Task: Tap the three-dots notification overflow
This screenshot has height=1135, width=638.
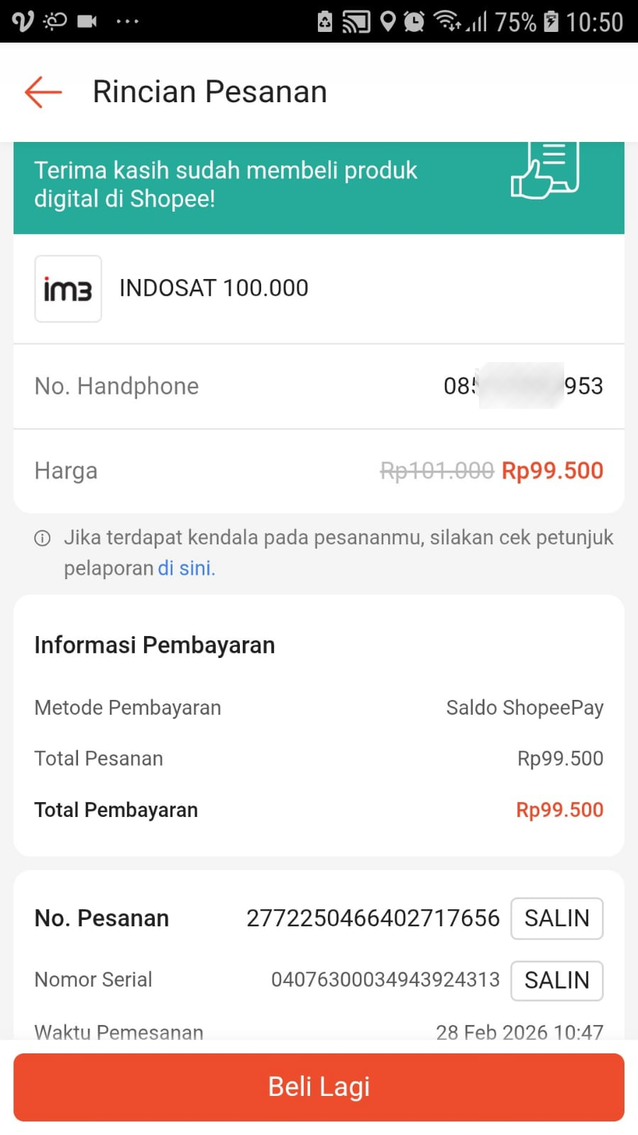Action: [127, 21]
